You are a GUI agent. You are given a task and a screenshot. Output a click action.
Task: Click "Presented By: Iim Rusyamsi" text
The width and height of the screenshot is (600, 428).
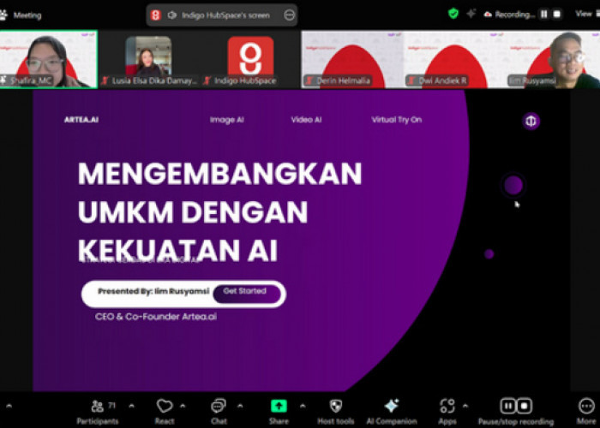click(x=153, y=291)
